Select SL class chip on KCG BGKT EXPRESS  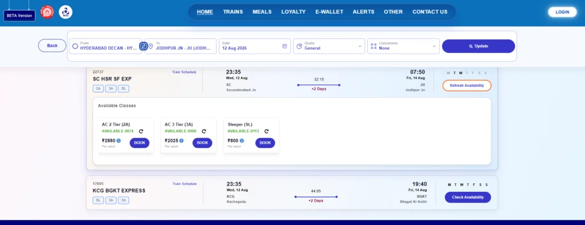point(98,200)
